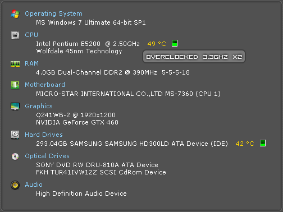Click the Windows logo Operating System icon
This screenshot has width=283, height=212.
(x=15, y=14)
